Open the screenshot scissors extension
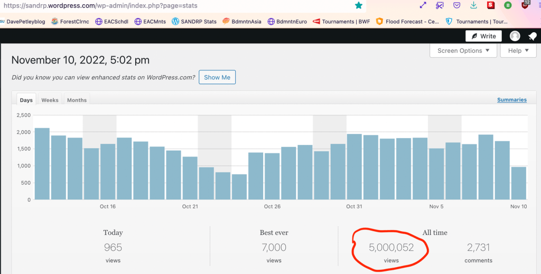This screenshot has height=274, width=541. (x=440, y=5)
